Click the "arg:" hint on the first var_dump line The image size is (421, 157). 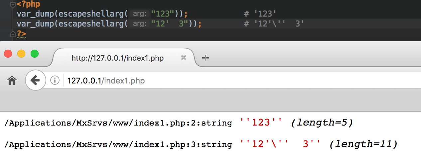(139, 14)
